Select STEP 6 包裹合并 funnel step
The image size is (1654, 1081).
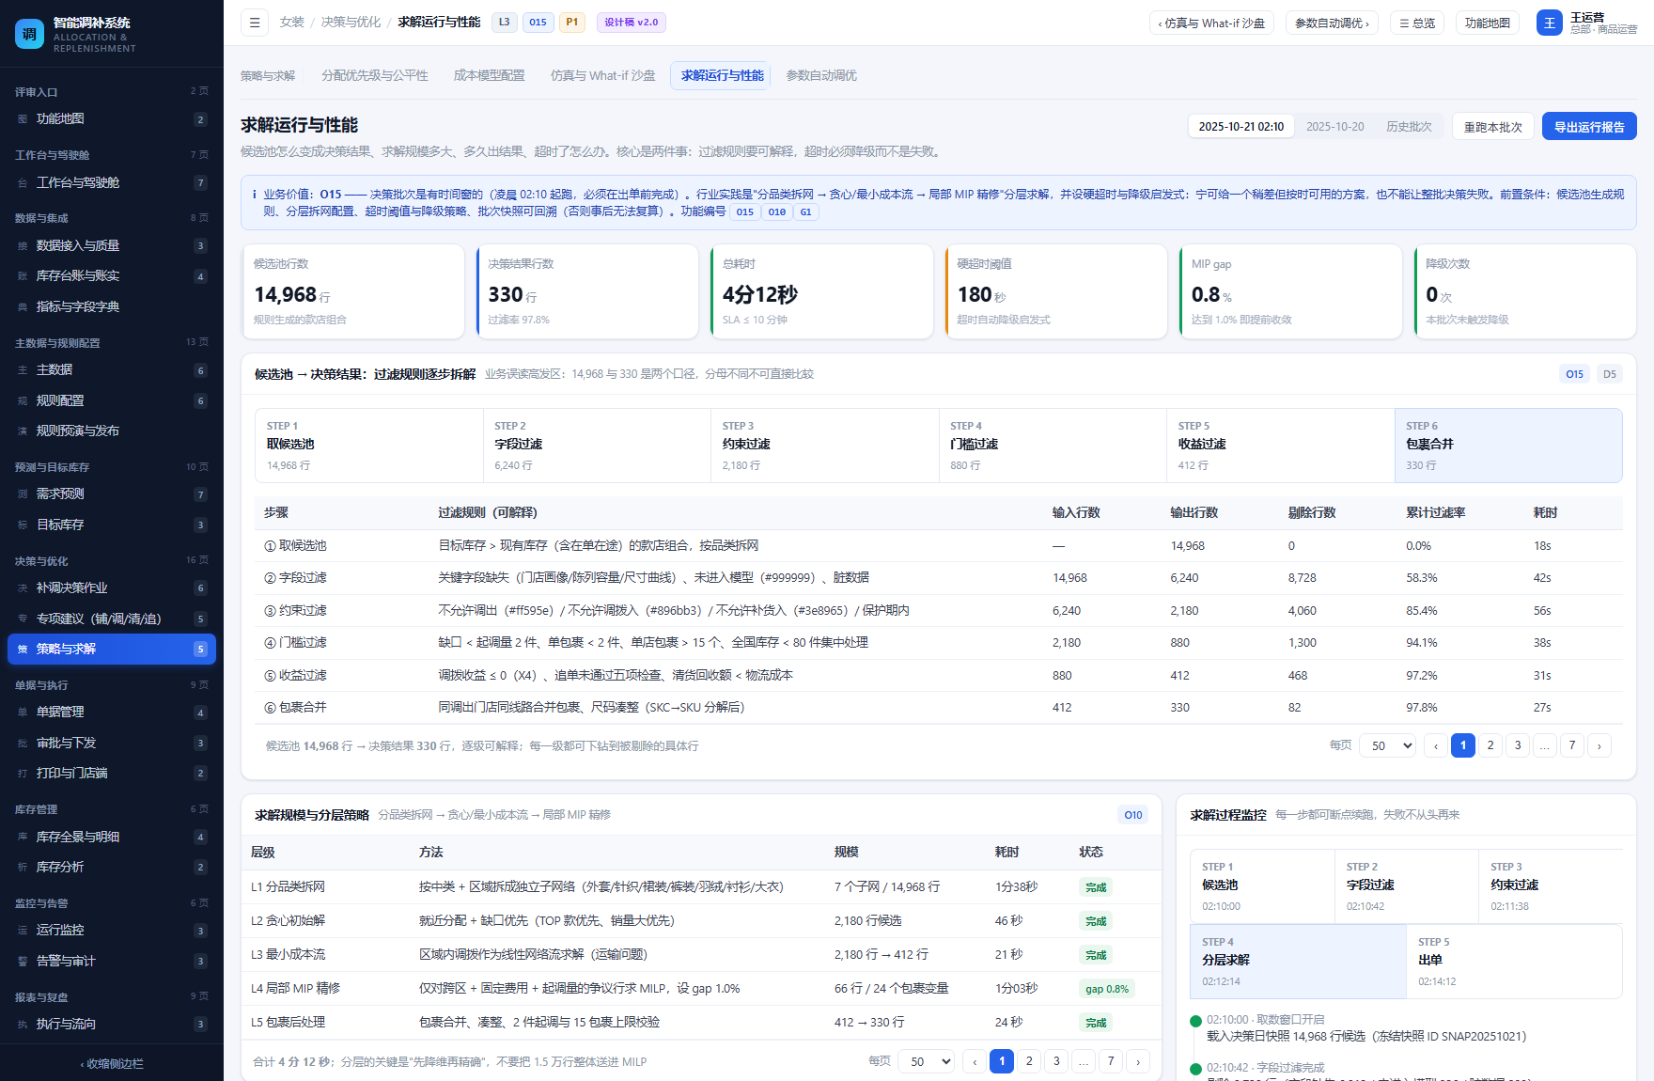click(x=1508, y=446)
